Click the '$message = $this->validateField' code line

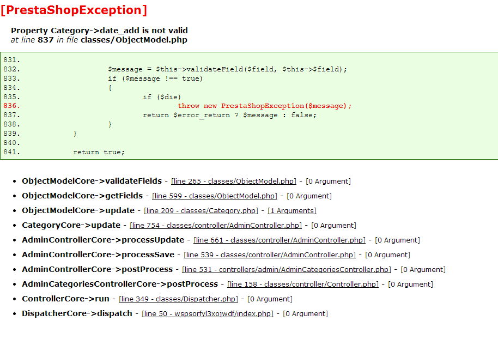click(227, 69)
